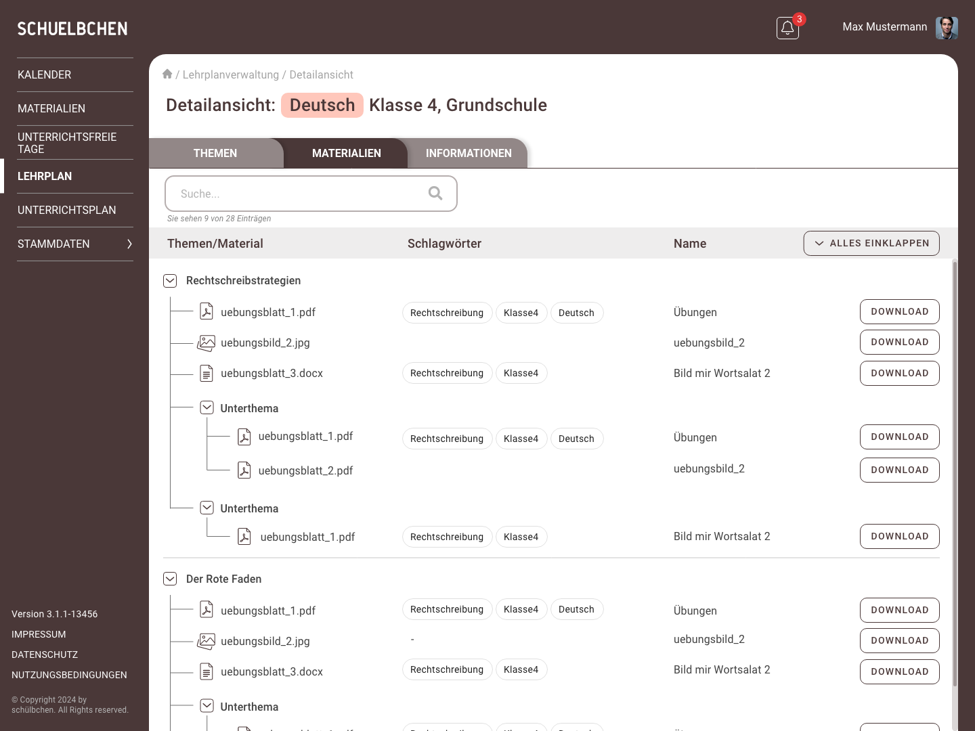Screen dimensions: 975x731
Task: Click the vertical scrollbar of the list
Action: coord(955,474)
